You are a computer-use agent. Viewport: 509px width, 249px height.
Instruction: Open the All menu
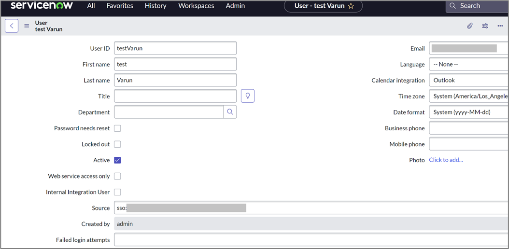pyautogui.click(x=91, y=6)
